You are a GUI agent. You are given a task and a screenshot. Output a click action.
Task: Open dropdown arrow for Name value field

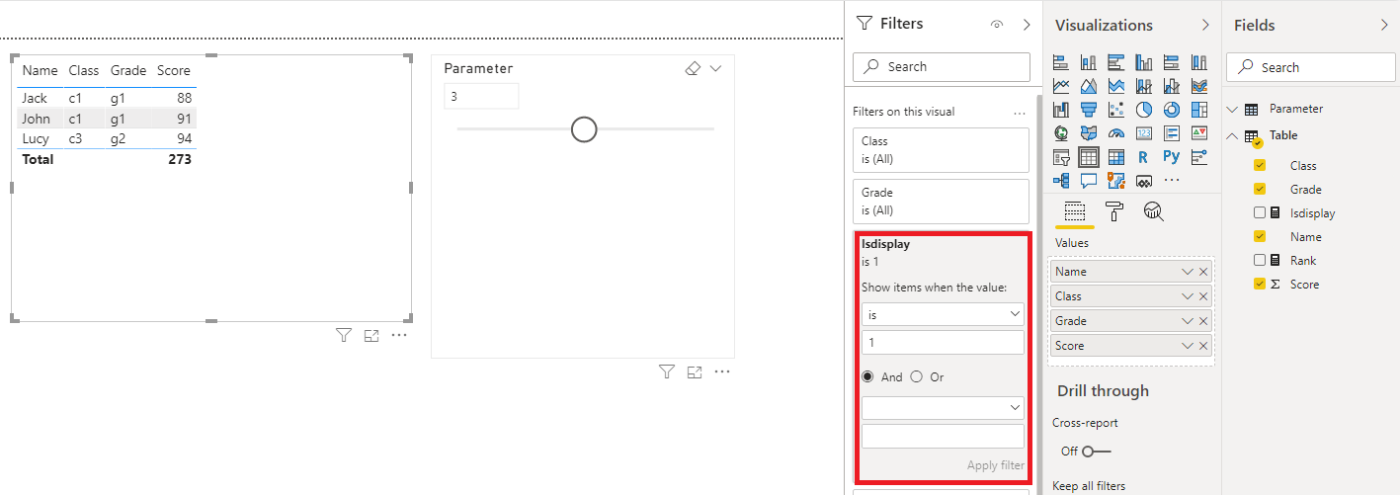pos(1188,272)
